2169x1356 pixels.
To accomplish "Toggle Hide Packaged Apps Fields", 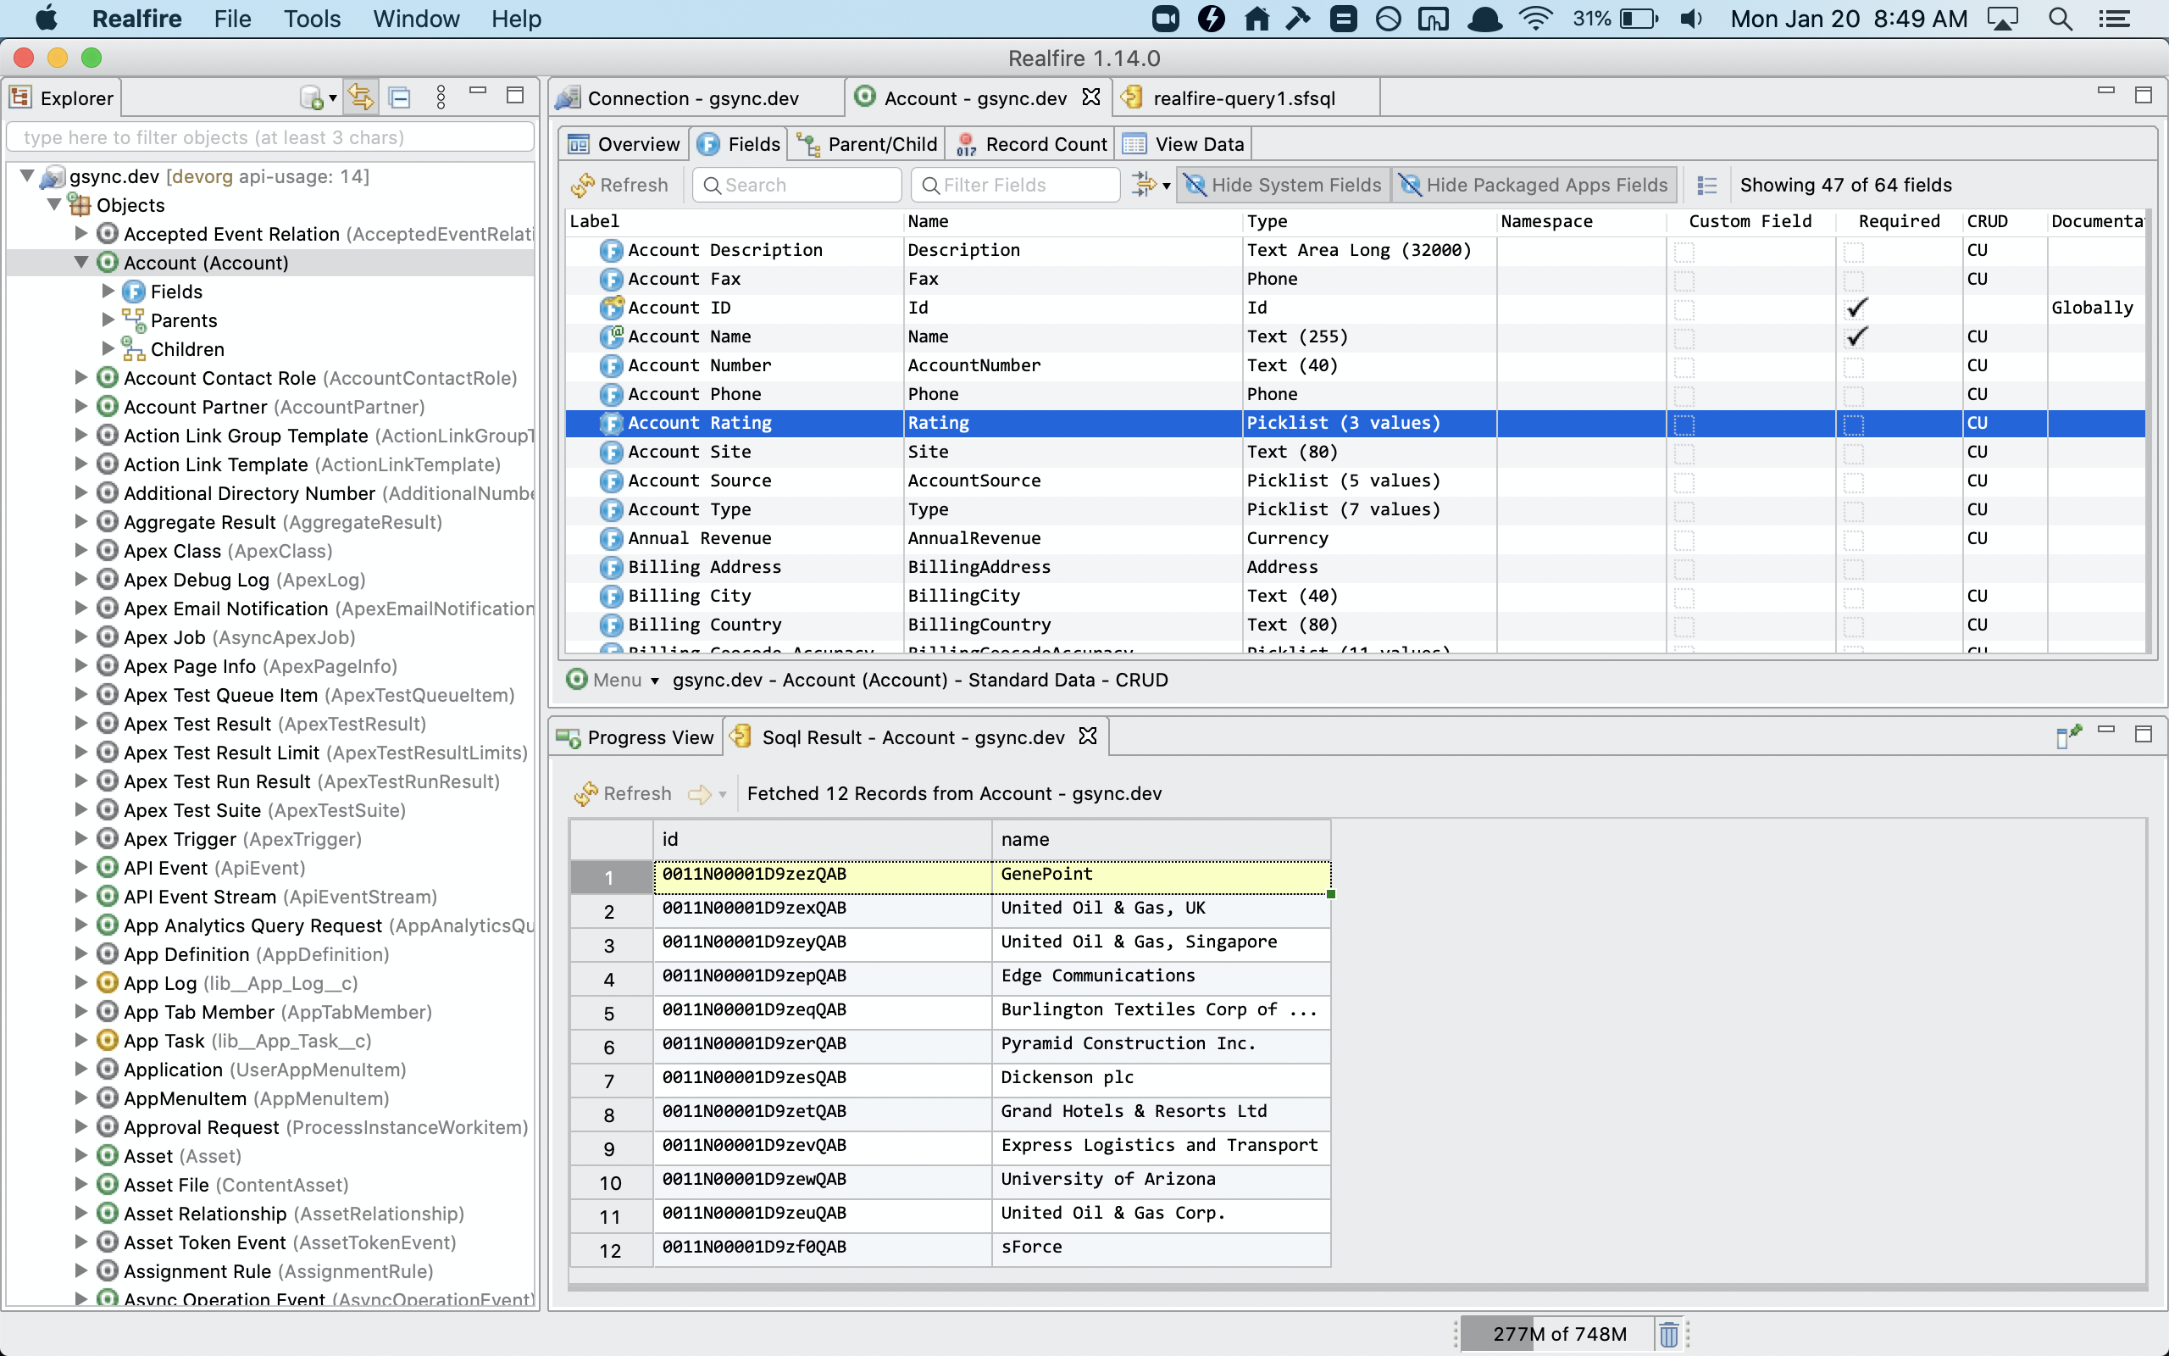I will coord(1534,185).
